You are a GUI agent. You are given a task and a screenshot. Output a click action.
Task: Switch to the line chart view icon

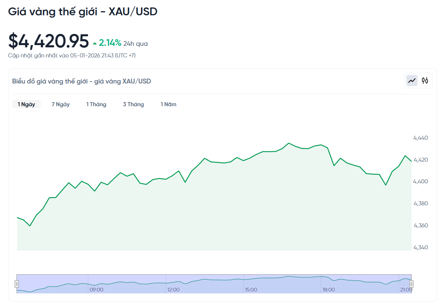point(412,81)
